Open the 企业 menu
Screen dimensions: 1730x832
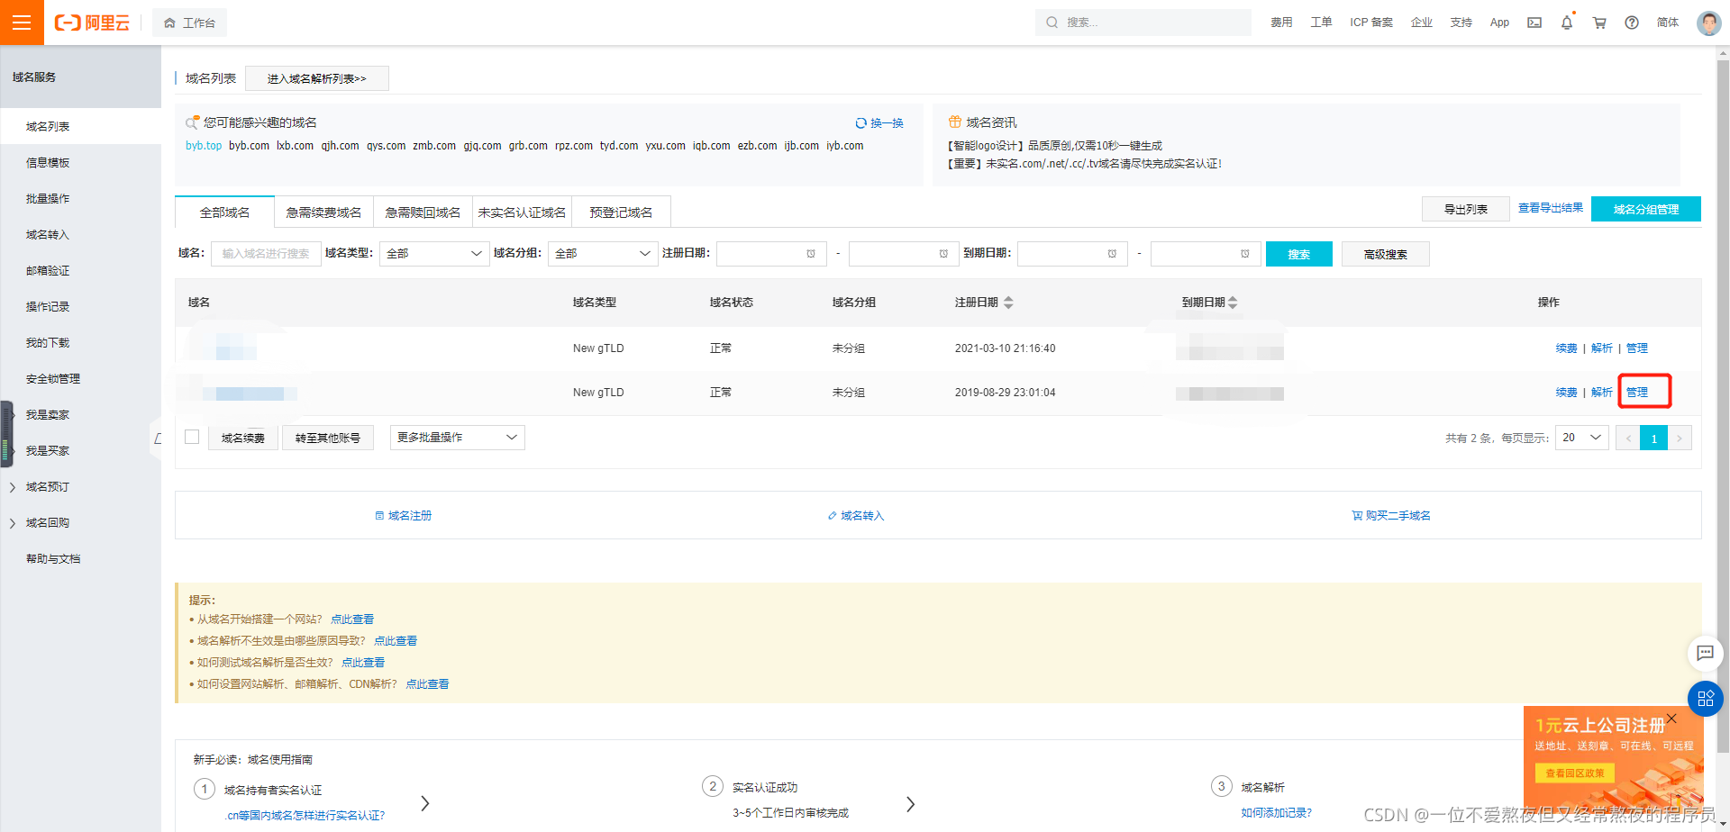click(1422, 23)
